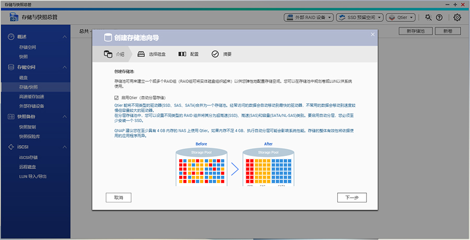The height and width of the screenshot is (240, 470).
Task: Open the SSD 预留空间 dropdown arrow
Action: click(379, 17)
